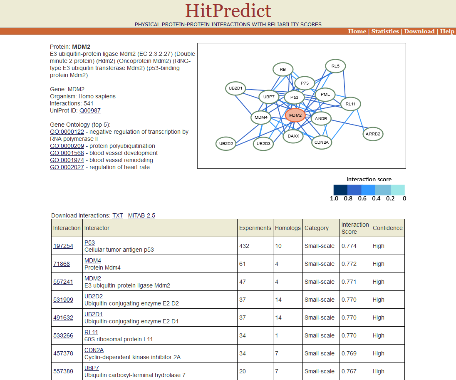Select the RL5 node in network graph
Screen dimensions: 456x380
pyautogui.click(x=335, y=66)
